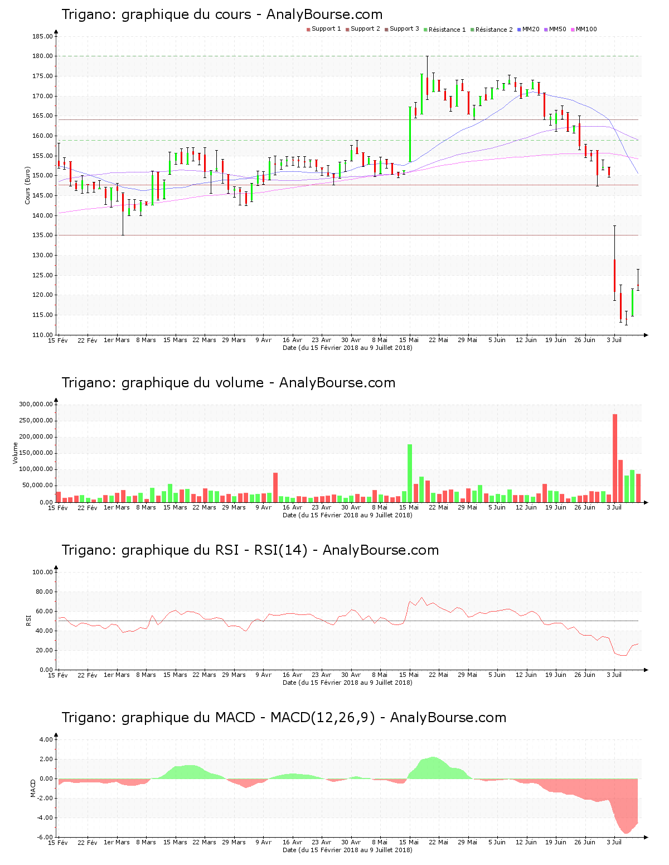The image size is (669, 865).
Task: Select the Support 2 legend label
Action: [365, 29]
